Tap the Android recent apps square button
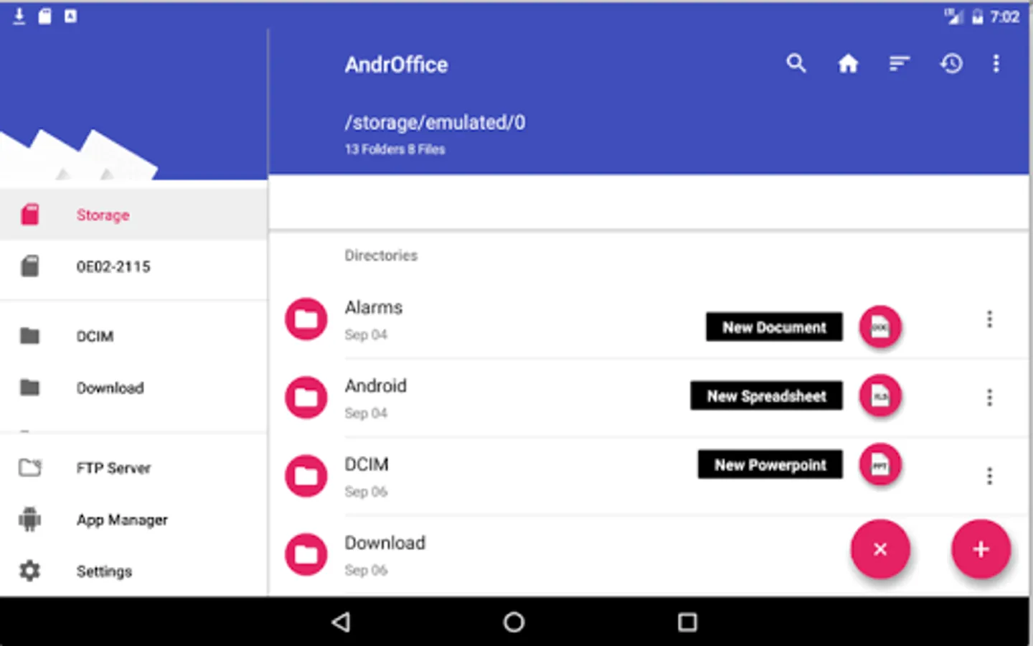 [687, 622]
